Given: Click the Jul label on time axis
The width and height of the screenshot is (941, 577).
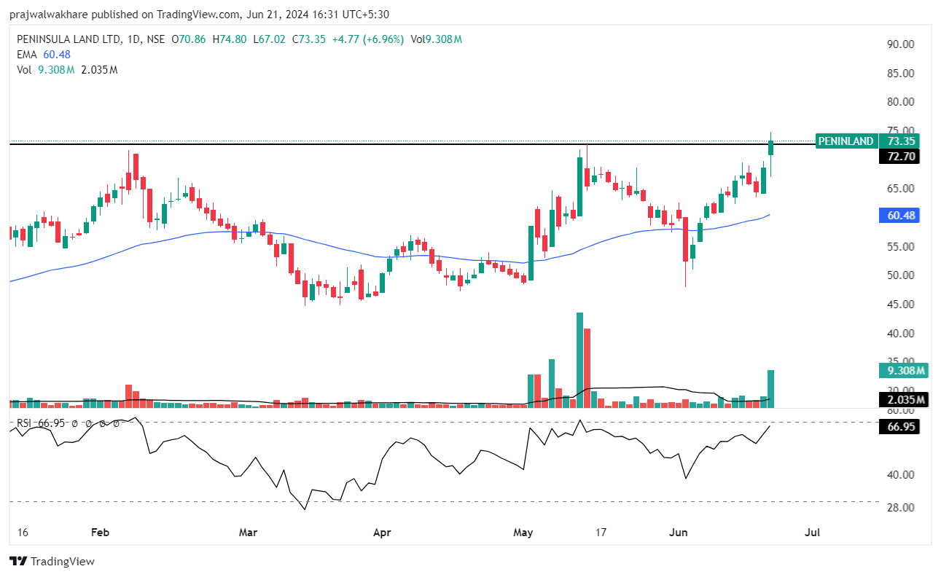Looking at the screenshot, I should pos(812,533).
